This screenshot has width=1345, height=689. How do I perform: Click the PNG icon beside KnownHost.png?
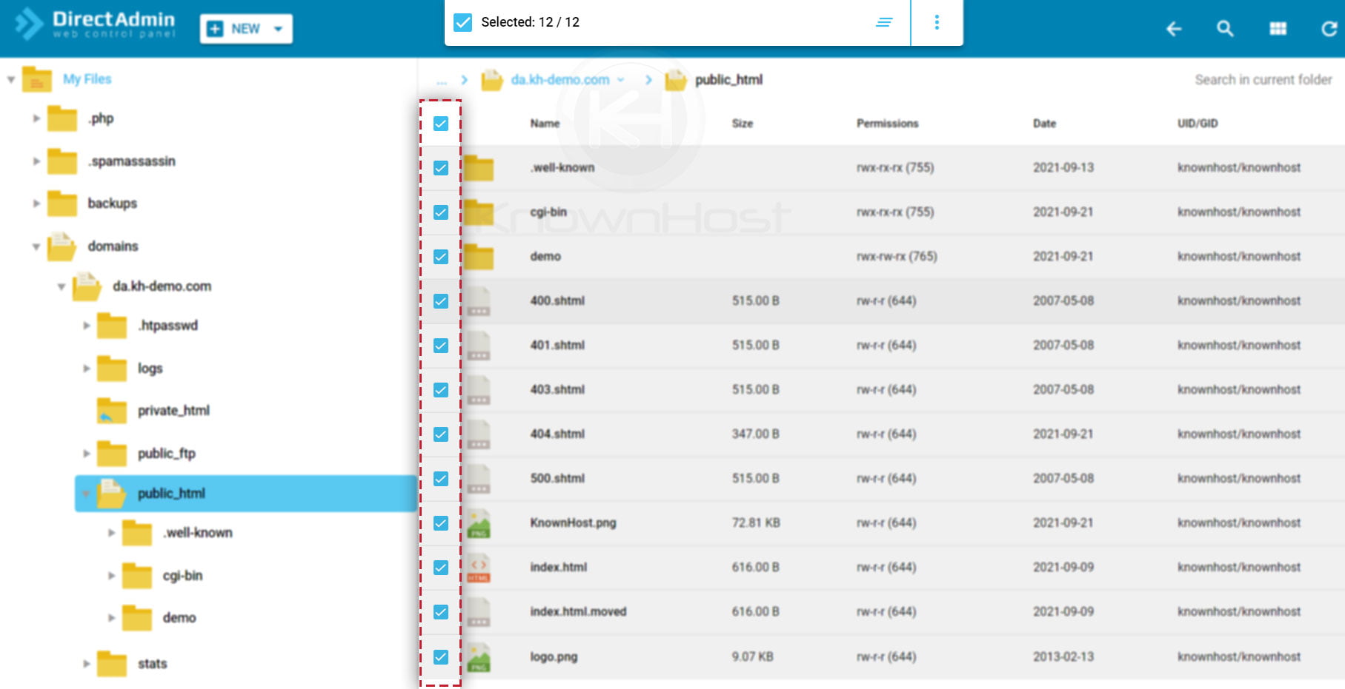[479, 523]
